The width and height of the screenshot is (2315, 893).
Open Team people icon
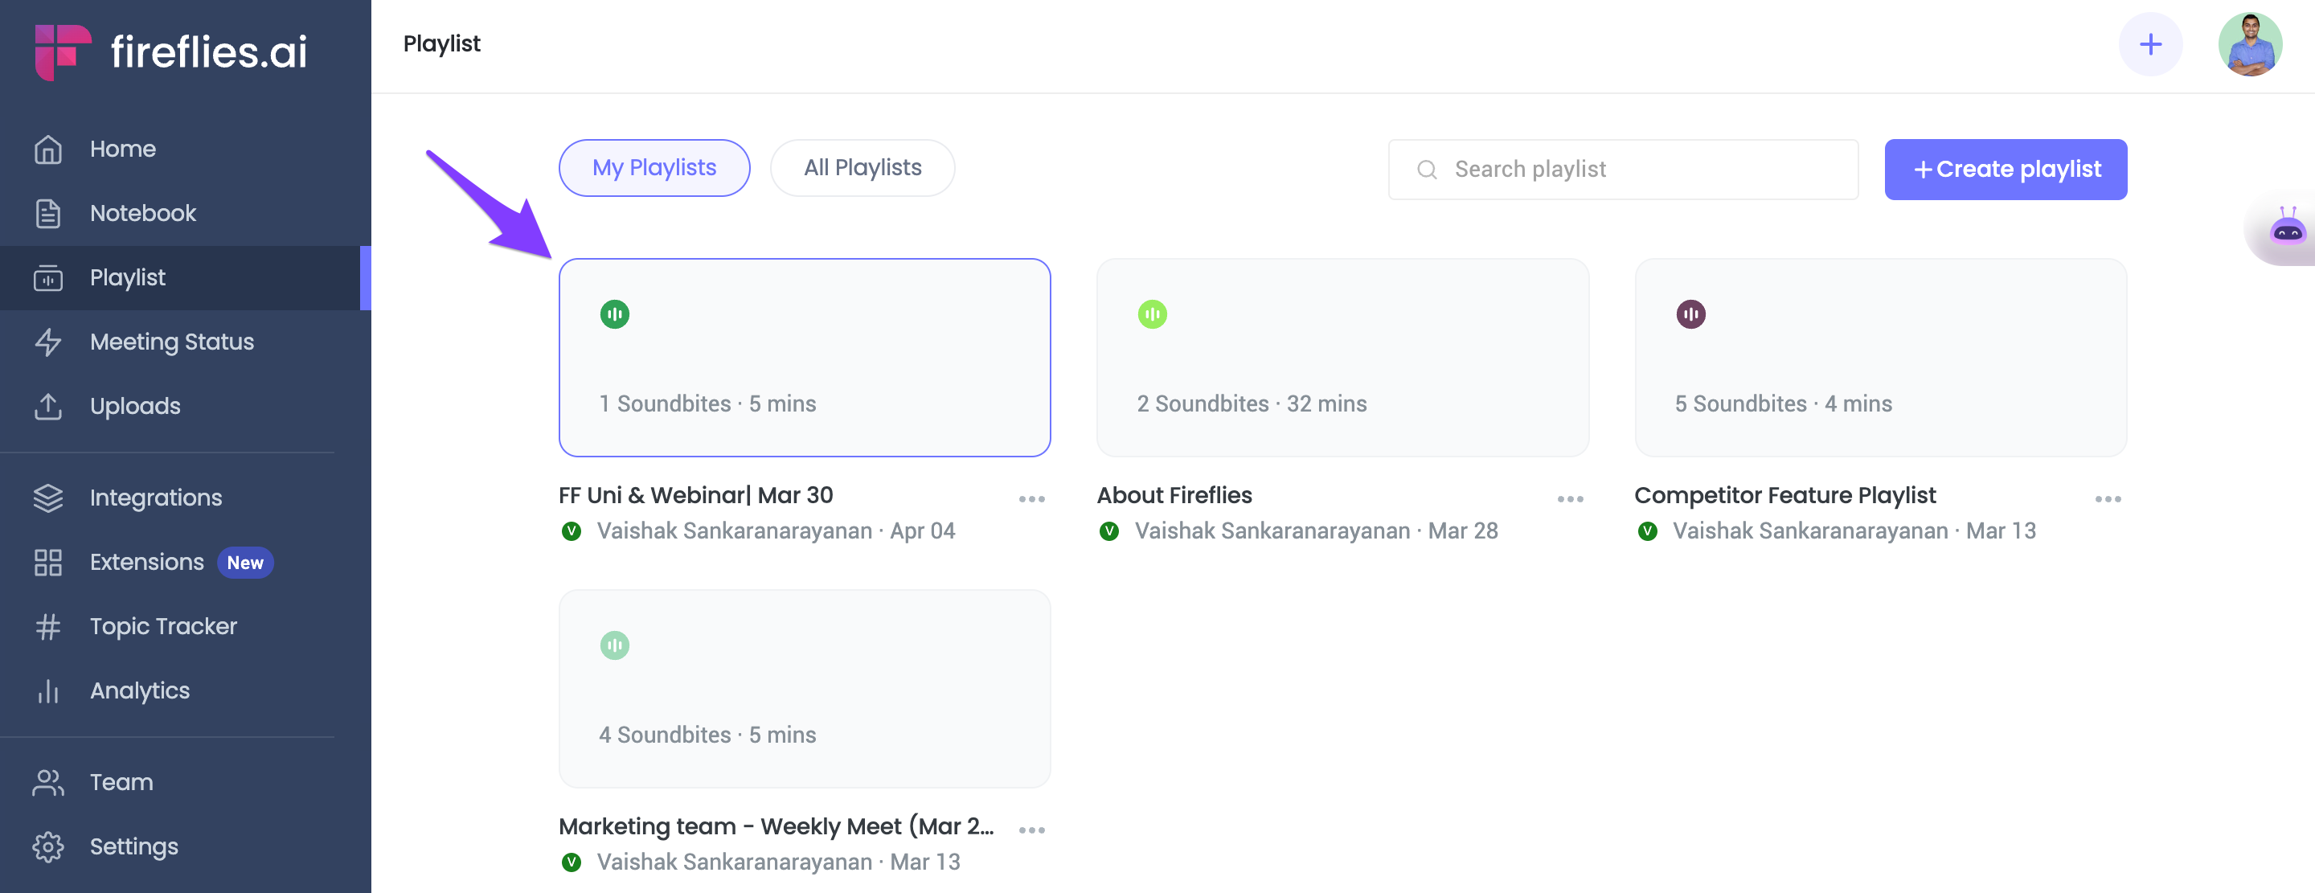point(47,783)
